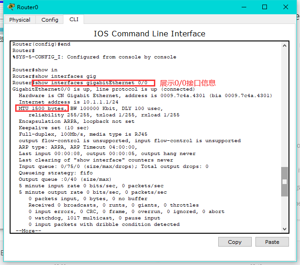
Task: Select the CLI tab
Action: [74, 19]
